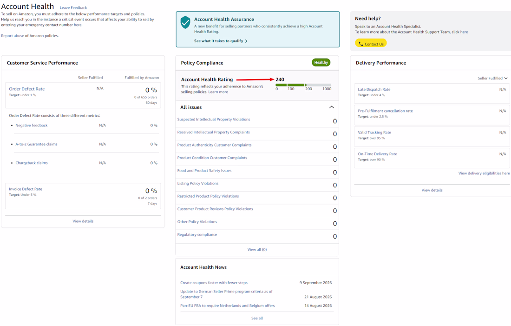The image size is (511, 326).
Task: Open the Leave Feedback link
Action: (x=73, y=7)
